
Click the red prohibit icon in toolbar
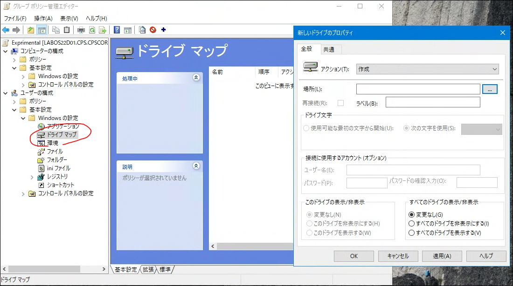coord(153,30)
